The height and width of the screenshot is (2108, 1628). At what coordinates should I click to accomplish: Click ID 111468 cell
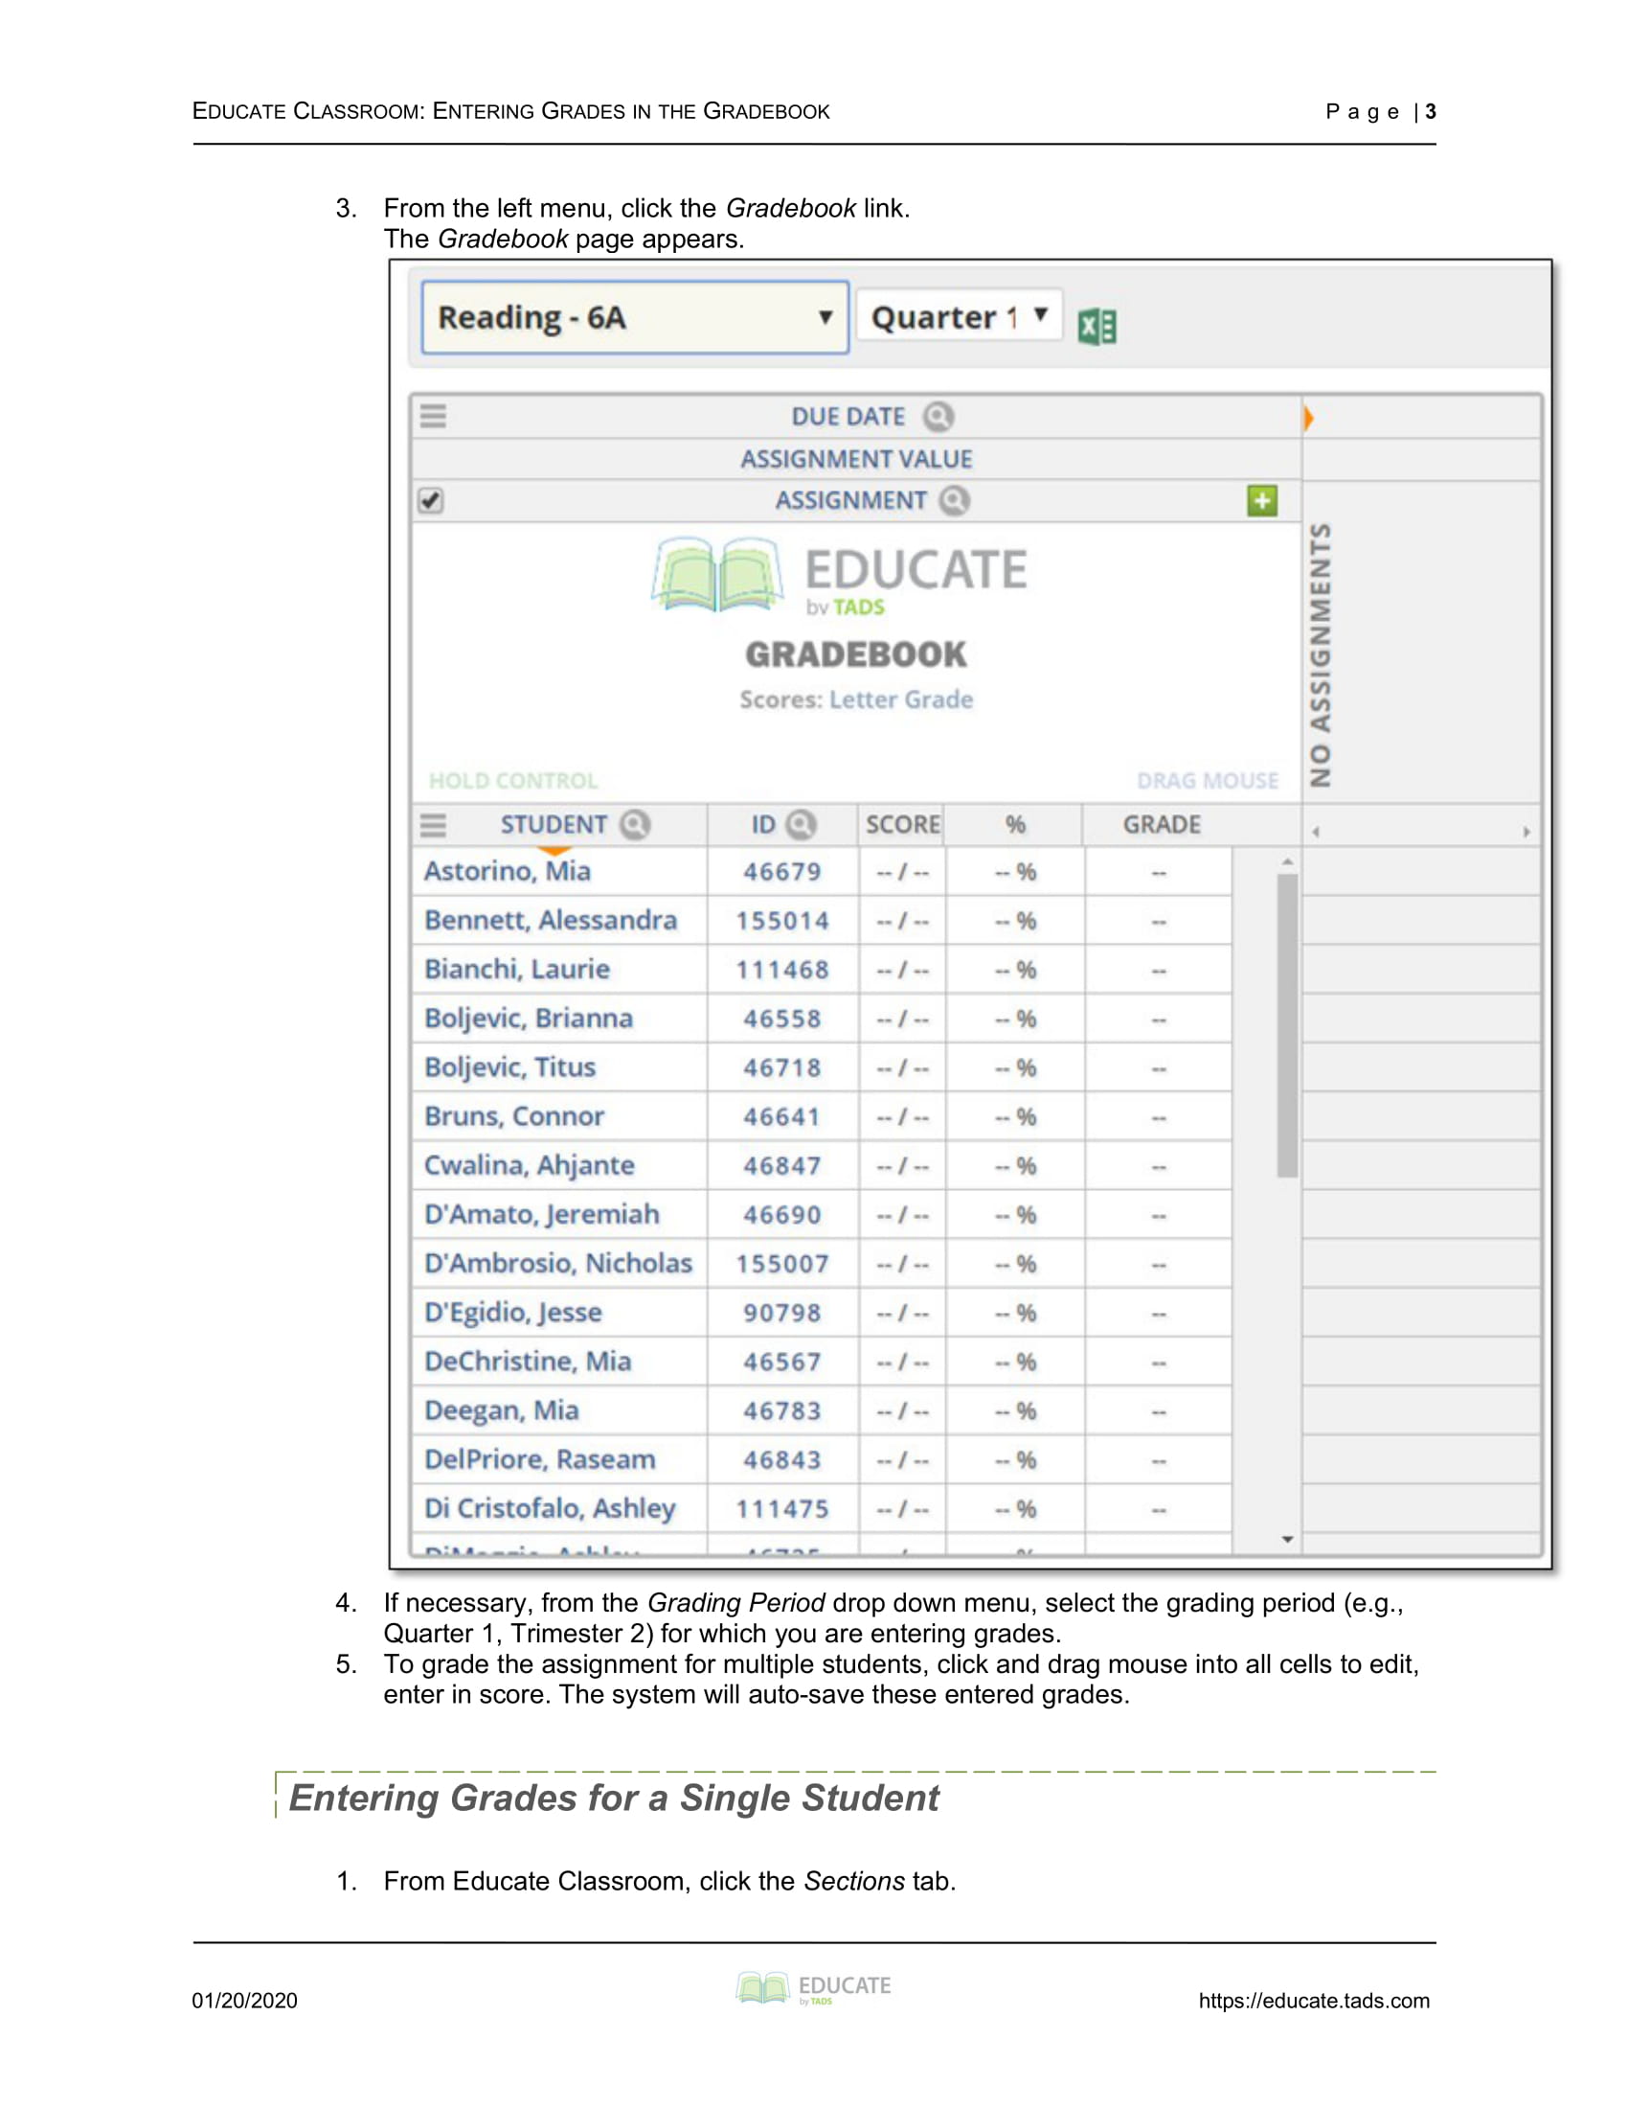pyautogui.click(x=782, y=970)
